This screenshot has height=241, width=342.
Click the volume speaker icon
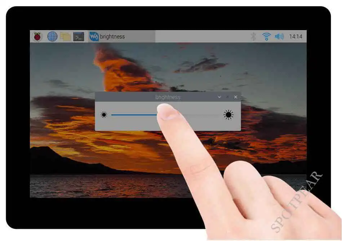(279, 36)
